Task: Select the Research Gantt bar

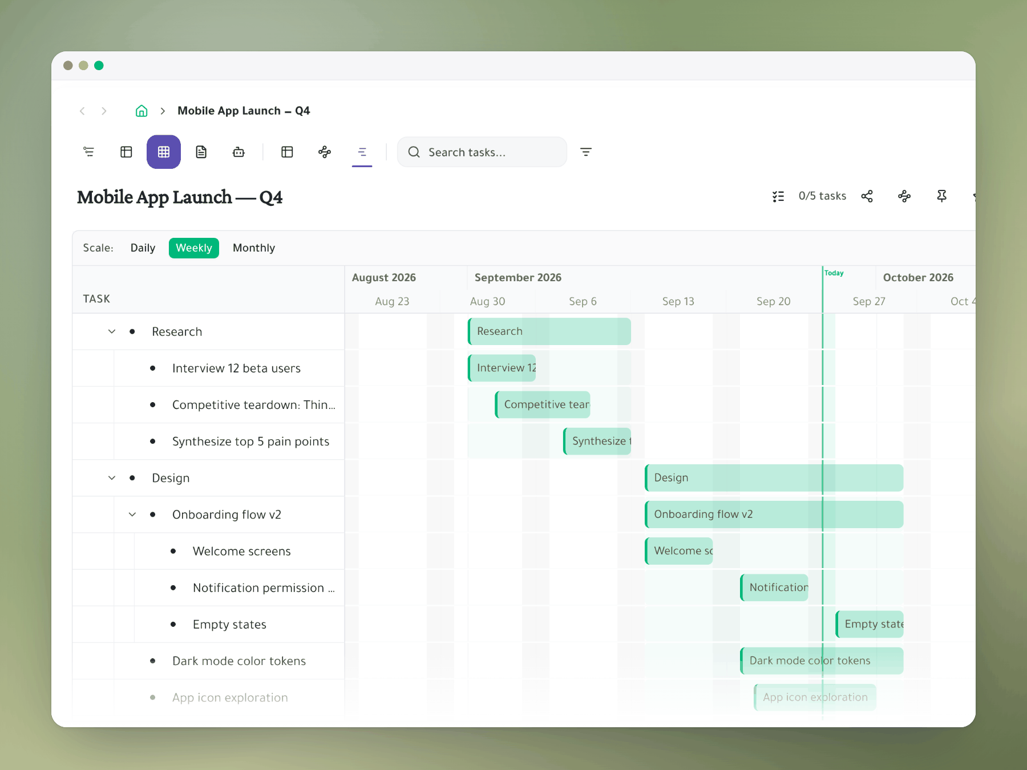Action: click(549, 331)
